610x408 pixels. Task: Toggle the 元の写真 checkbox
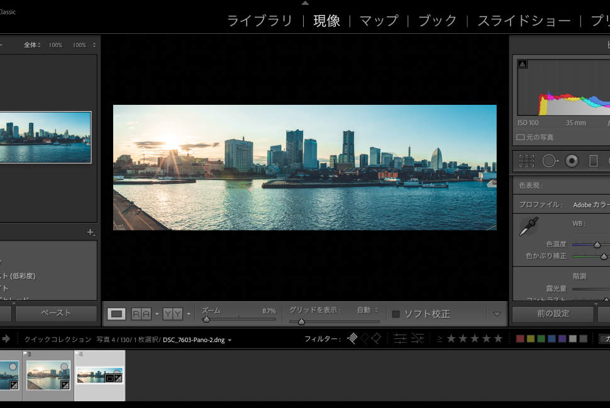click(x=520, y=137)
